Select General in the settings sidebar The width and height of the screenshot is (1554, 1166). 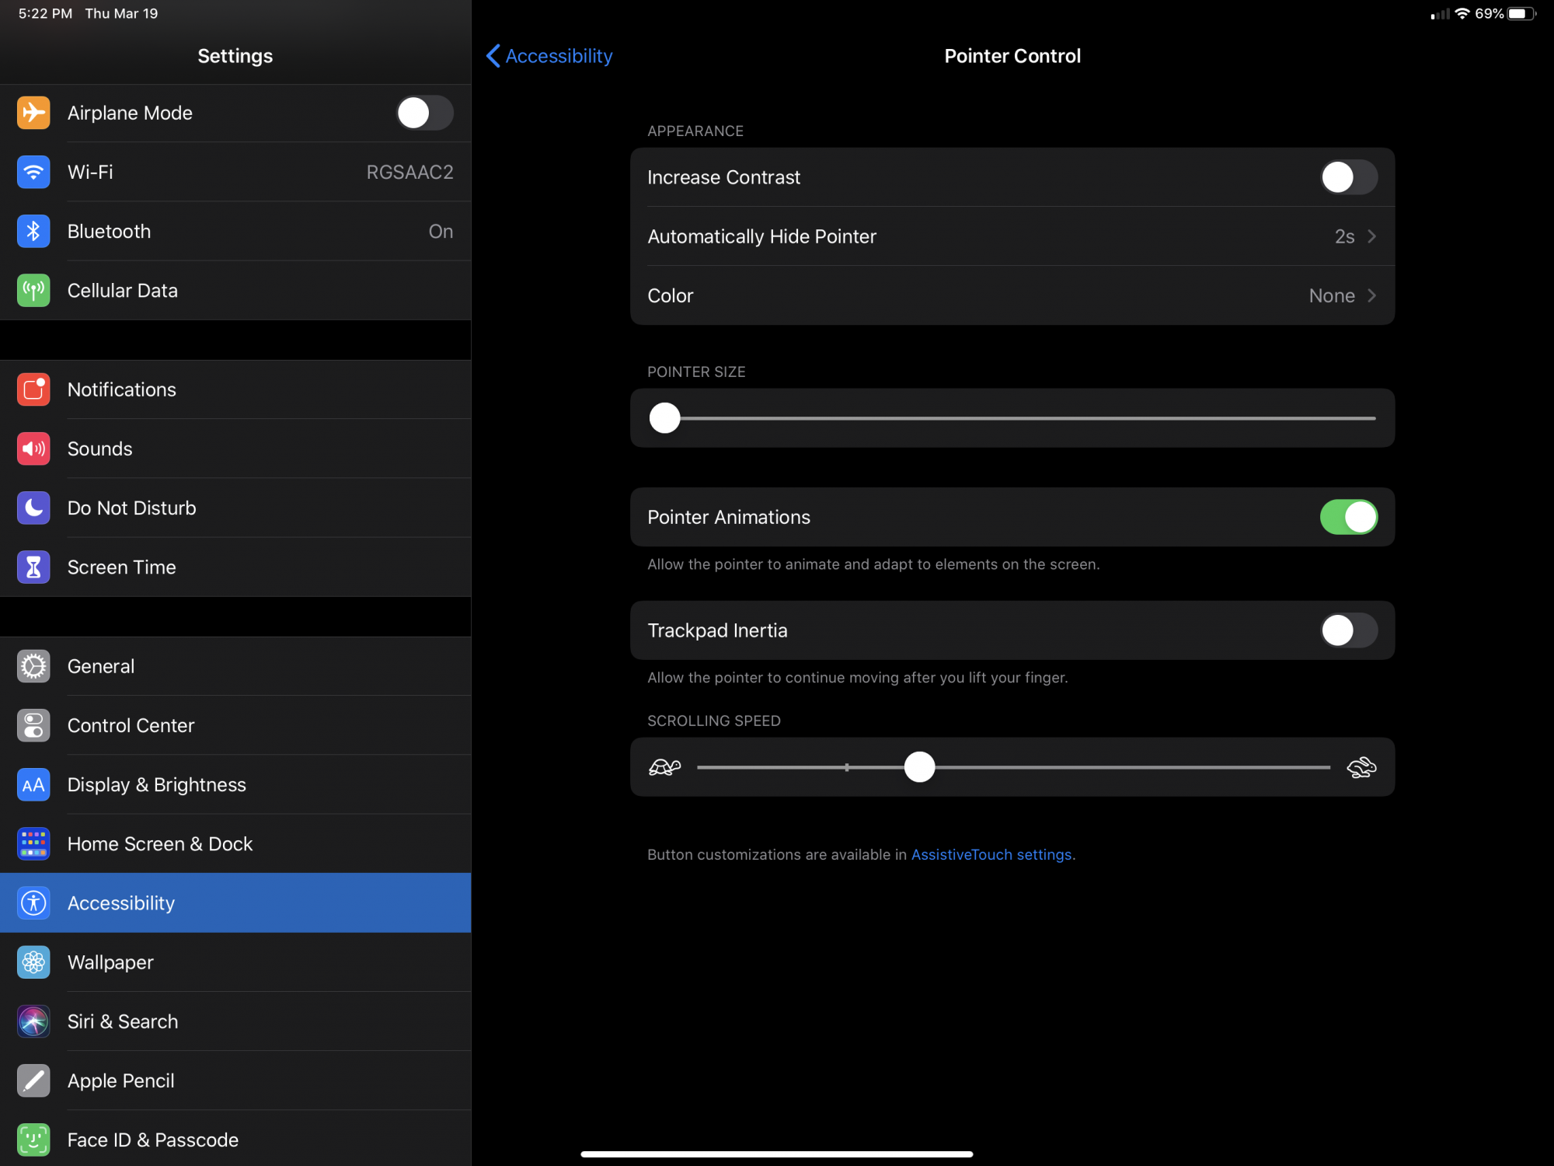click(x=235, y=666)
